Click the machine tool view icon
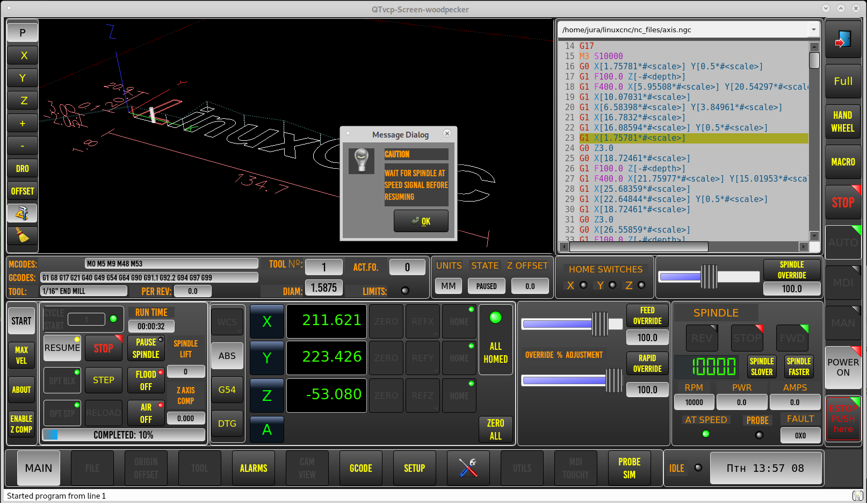The height and width of the screenshot is (503, 867). 23,213
